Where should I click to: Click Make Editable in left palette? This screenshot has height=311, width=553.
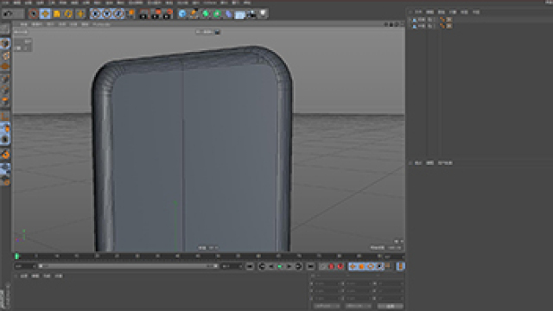(5, 29)
